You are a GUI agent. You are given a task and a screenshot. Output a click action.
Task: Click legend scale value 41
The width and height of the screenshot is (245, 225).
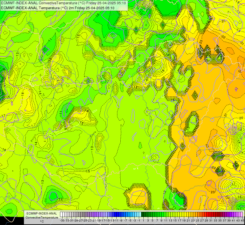(x=233, y=220)
